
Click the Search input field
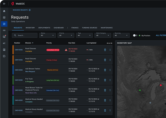(x=25, y=35)
